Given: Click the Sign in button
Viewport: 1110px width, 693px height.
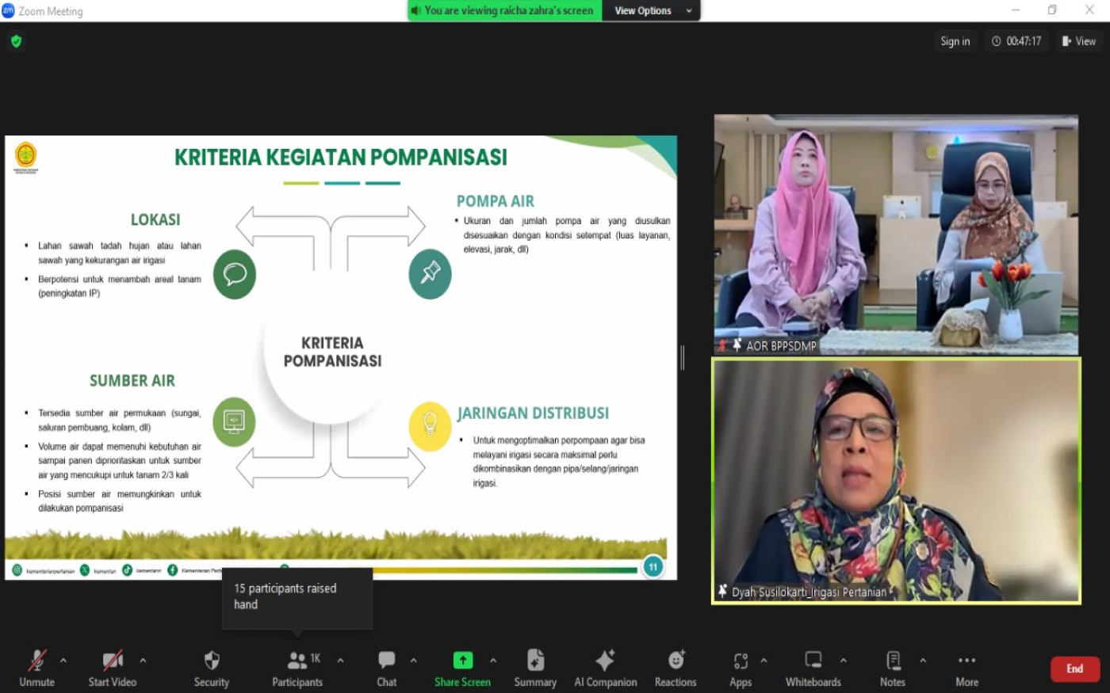Looking at the screenshot, I should (955, 41).
